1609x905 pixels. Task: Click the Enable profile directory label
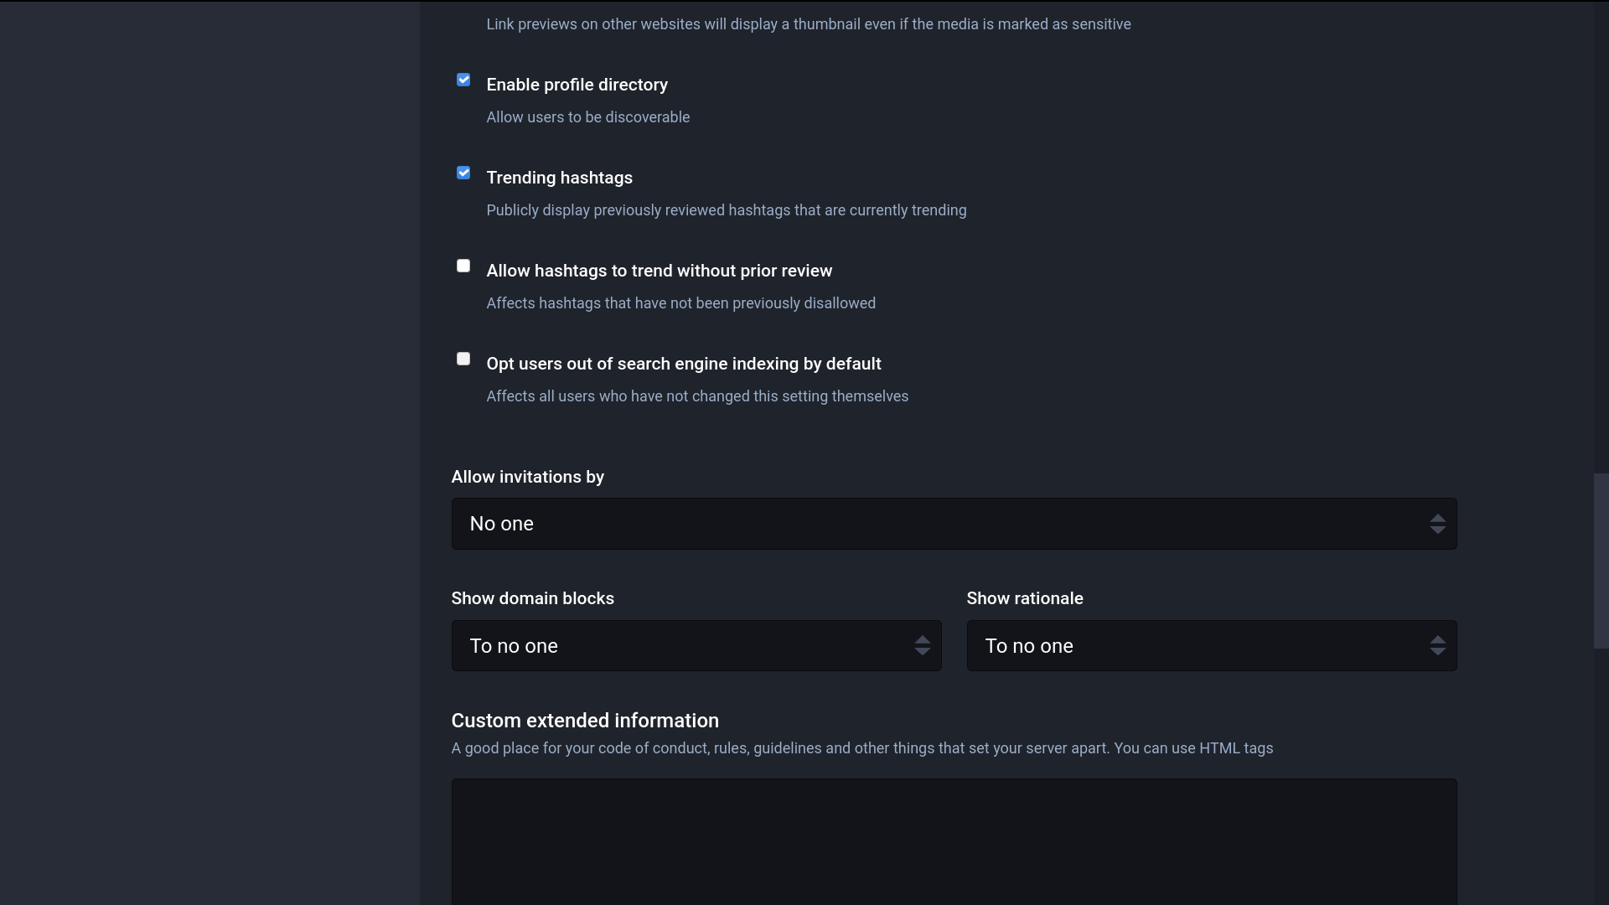[x=577, y=85]
